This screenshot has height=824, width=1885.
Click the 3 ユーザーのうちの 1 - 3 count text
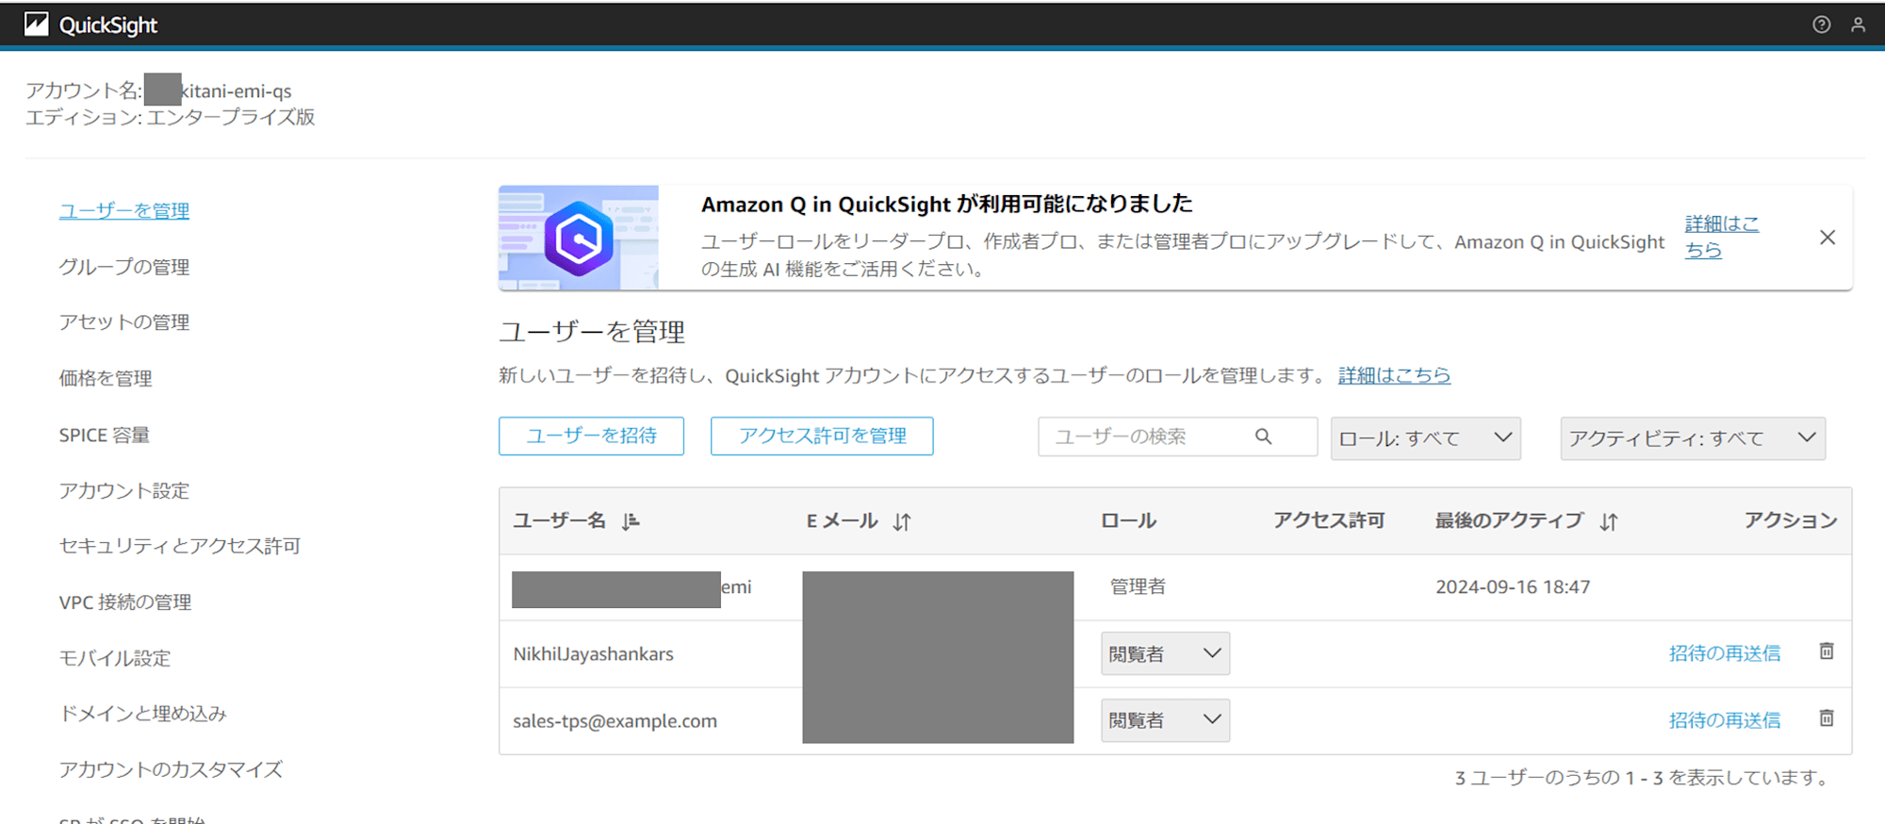point(1642,778)
